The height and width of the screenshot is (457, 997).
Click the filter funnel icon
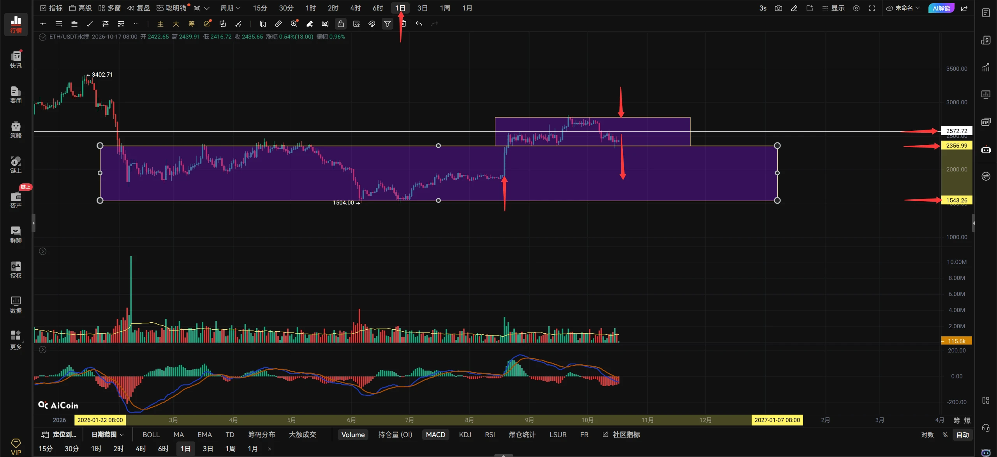click(x=388, y=24)
